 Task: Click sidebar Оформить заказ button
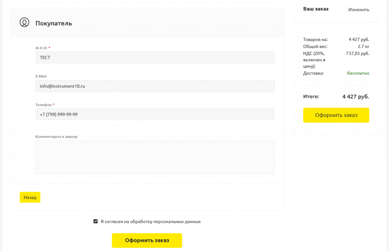pos(336,115)
